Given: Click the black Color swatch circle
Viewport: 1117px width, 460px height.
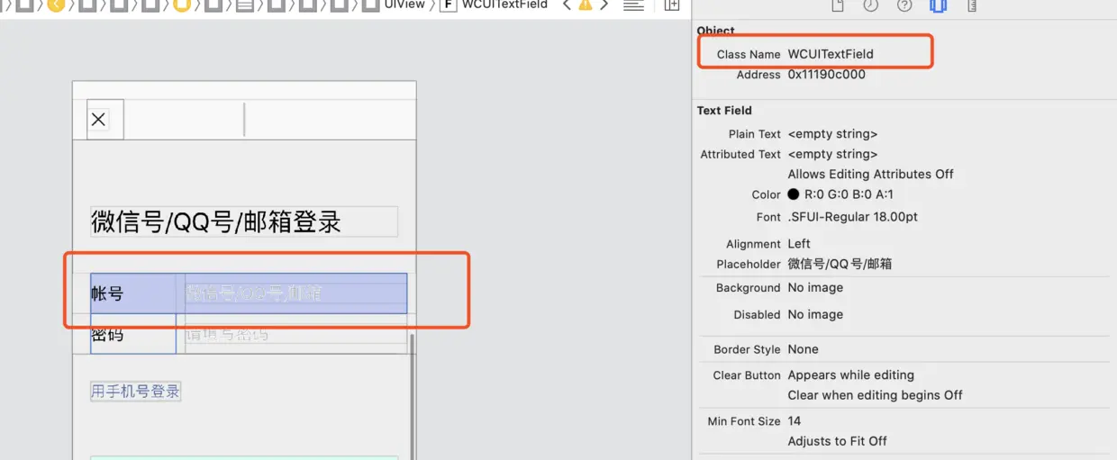Looking at the screenshot, I should [x=794, y=194].
